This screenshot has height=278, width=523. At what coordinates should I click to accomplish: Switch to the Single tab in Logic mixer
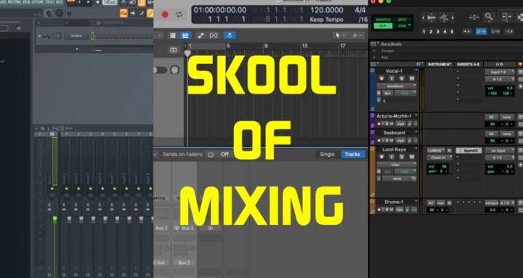coord(327,155)
